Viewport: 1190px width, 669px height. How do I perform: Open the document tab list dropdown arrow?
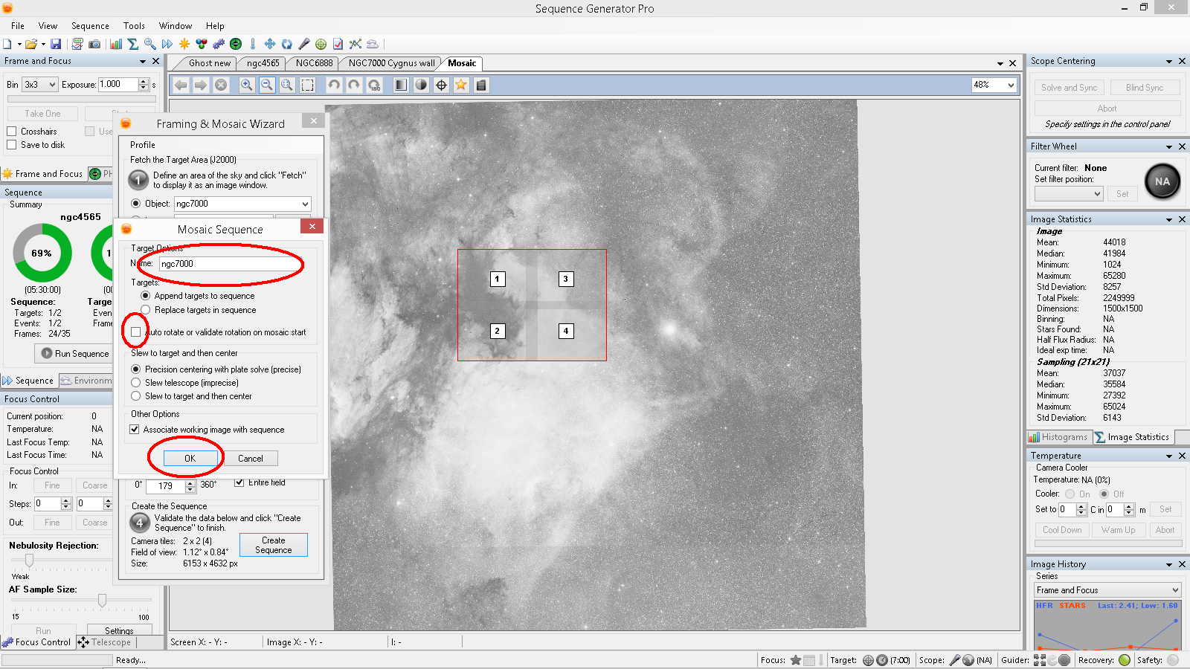click(x=1000, y=63)
